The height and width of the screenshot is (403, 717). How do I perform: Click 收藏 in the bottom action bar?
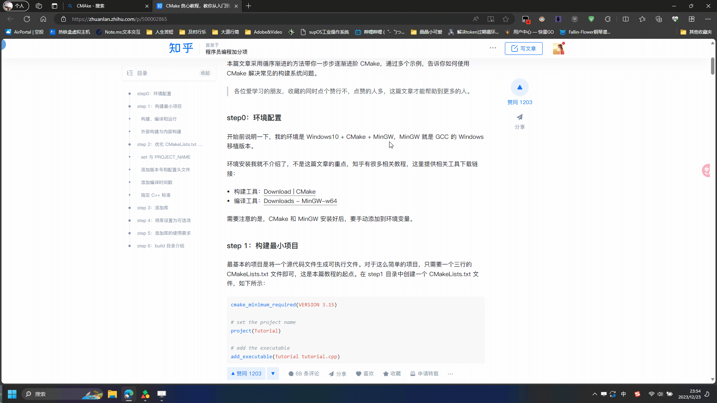pos(392,374)
